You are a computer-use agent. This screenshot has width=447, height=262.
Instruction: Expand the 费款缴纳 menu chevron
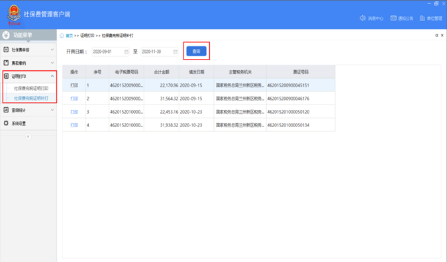(52, 63)
